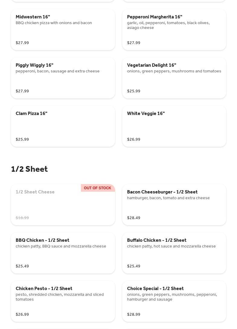Click the 1/2 Sheet section heading
237x329 pixels.
[x=29, y=169]
